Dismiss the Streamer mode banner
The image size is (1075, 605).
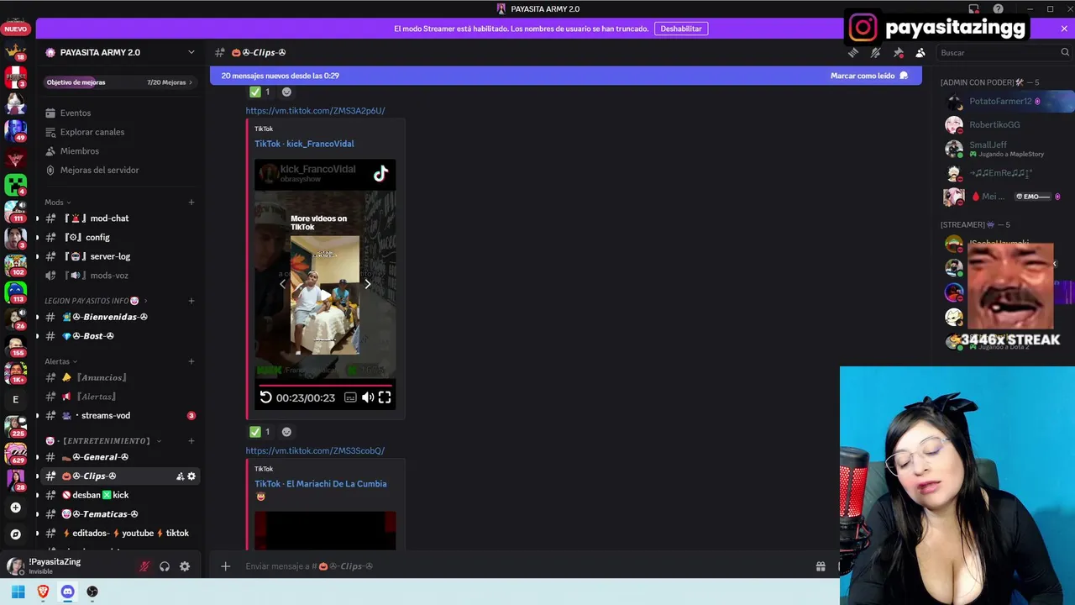(1064, 29)
